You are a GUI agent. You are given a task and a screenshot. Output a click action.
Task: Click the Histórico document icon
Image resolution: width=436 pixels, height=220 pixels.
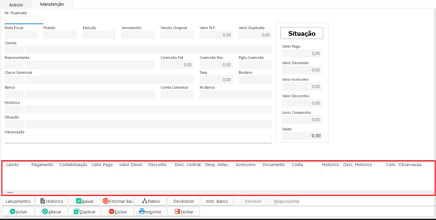[x=43, y=201]
